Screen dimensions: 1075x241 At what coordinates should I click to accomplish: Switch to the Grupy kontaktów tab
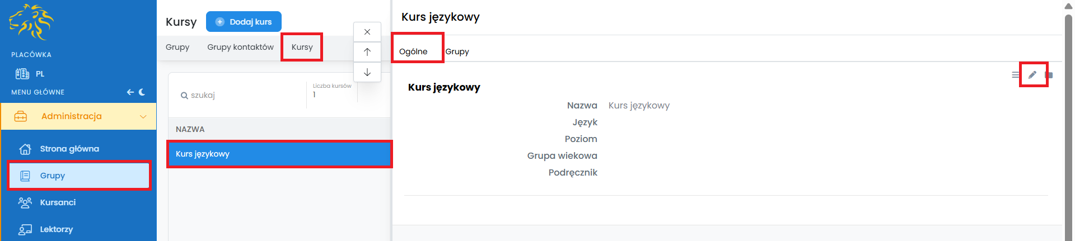pyautogui.click(x=240, y=47)
